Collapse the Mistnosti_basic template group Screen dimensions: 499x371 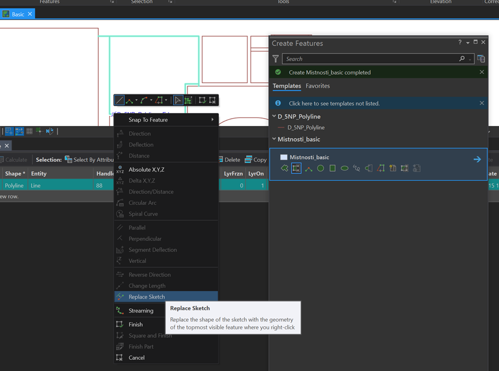(274, 139)
